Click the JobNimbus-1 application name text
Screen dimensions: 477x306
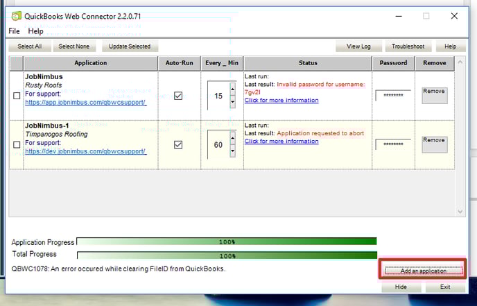[47, 126]
